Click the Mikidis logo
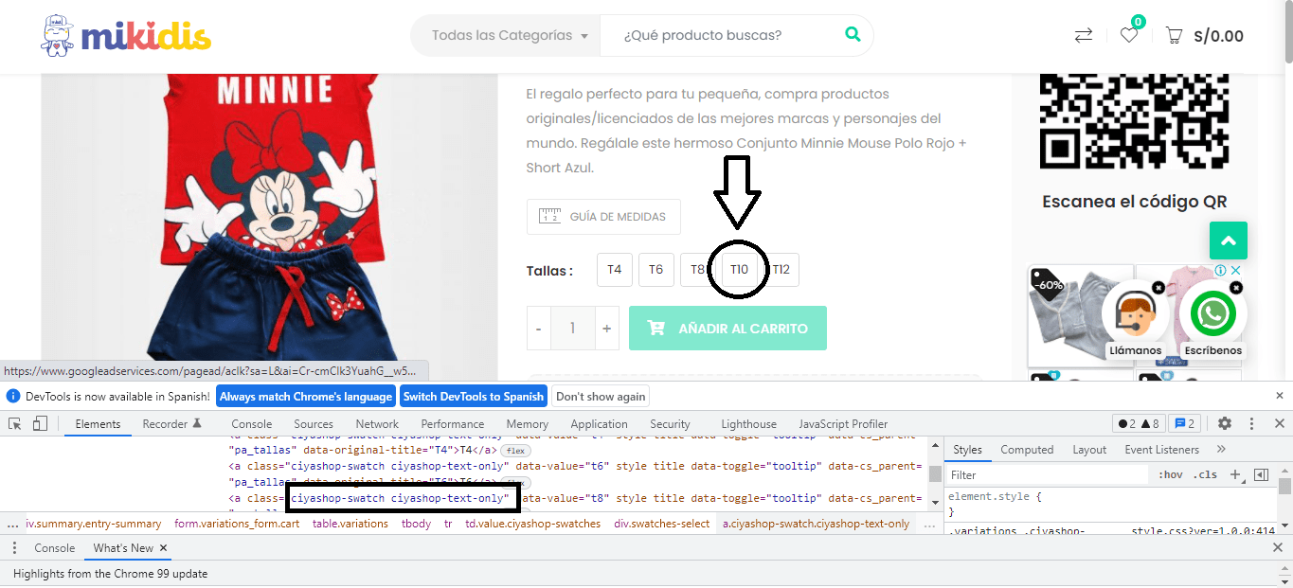This screenshot has height=588, width=1293. pyautogui.click(x=126, y=35)
